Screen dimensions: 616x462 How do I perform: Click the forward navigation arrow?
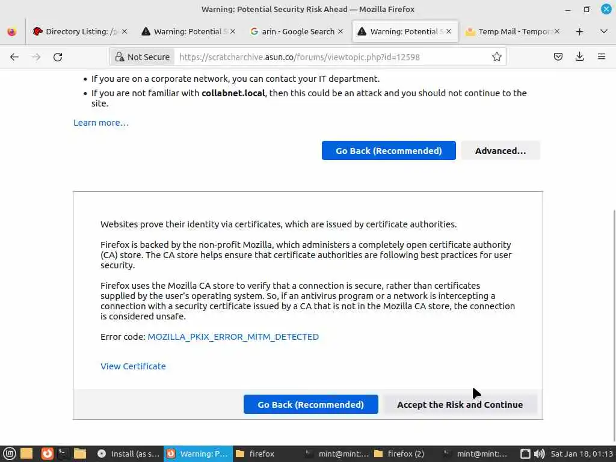tap(36, 57)
